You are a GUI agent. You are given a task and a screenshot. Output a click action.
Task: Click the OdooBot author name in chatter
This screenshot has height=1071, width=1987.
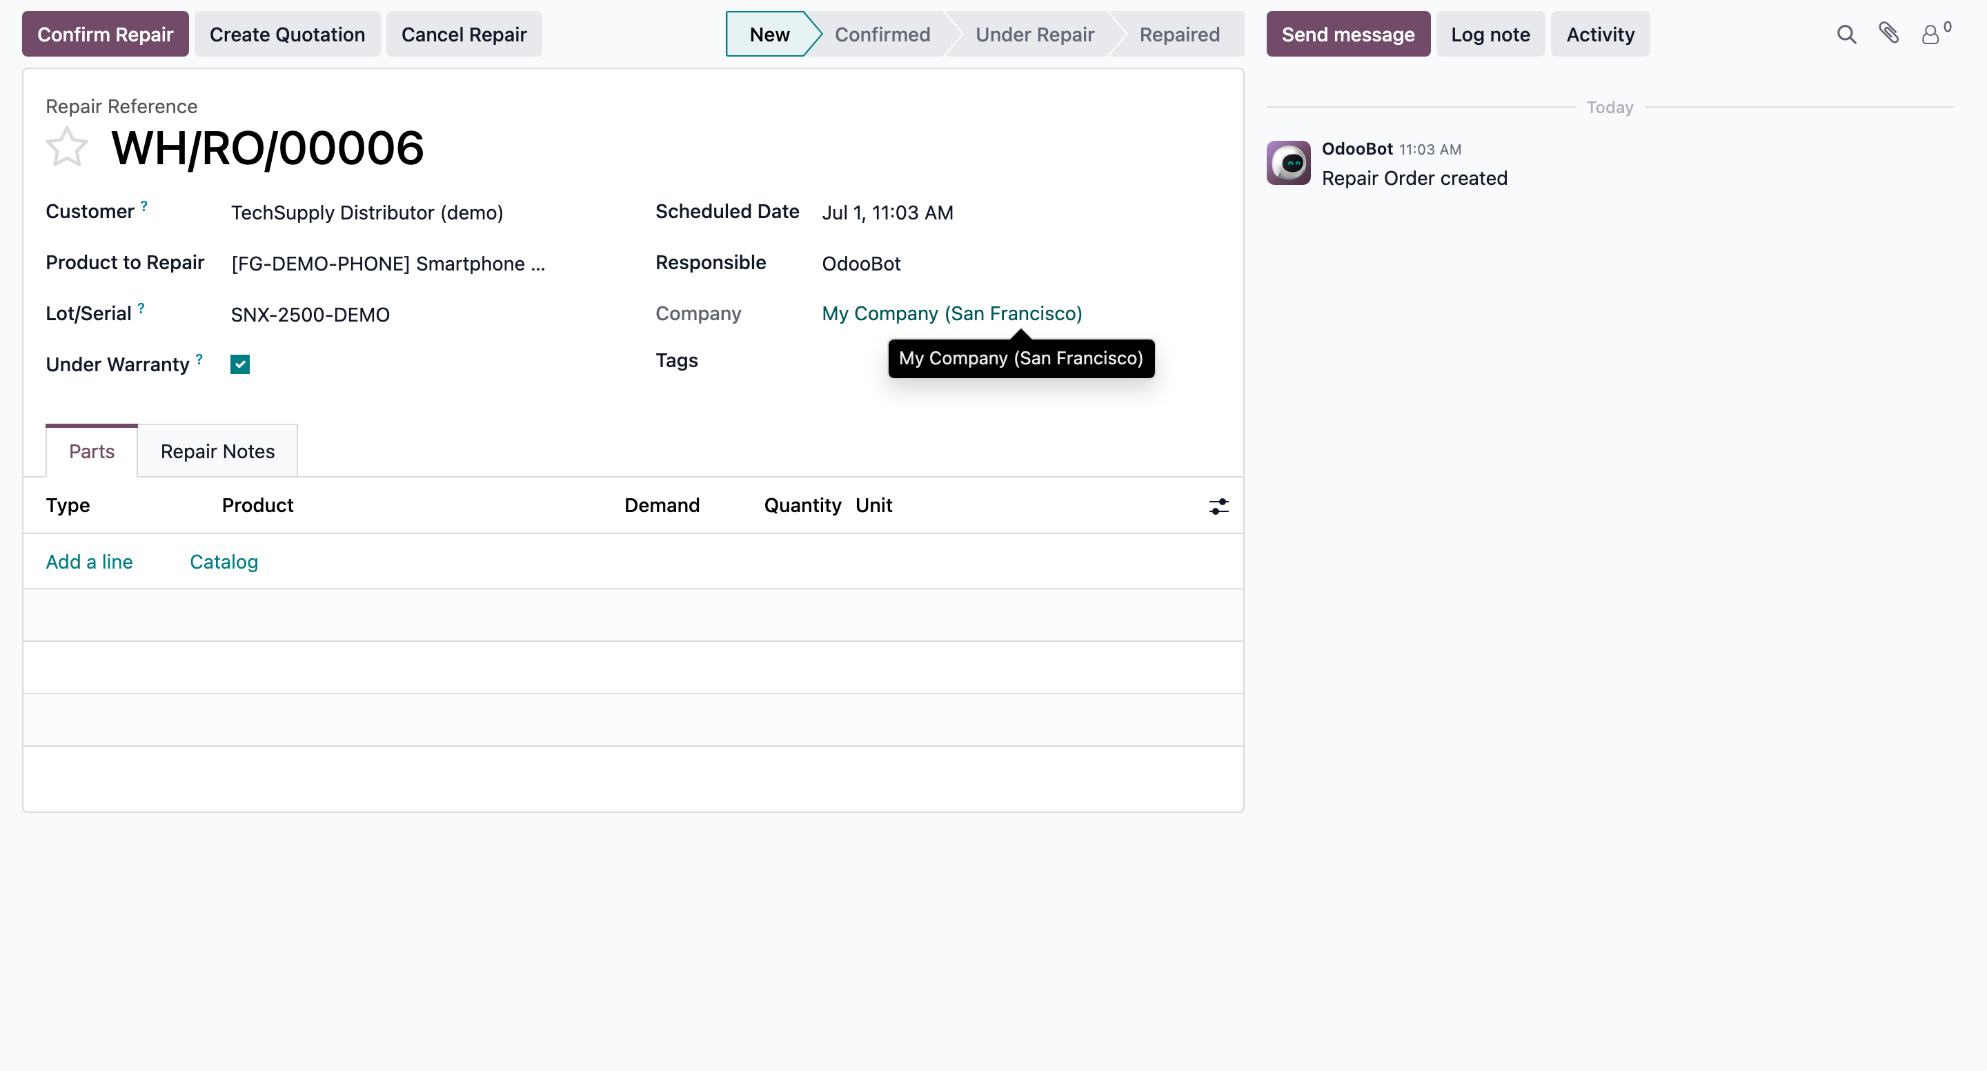tap(1357, 149)
